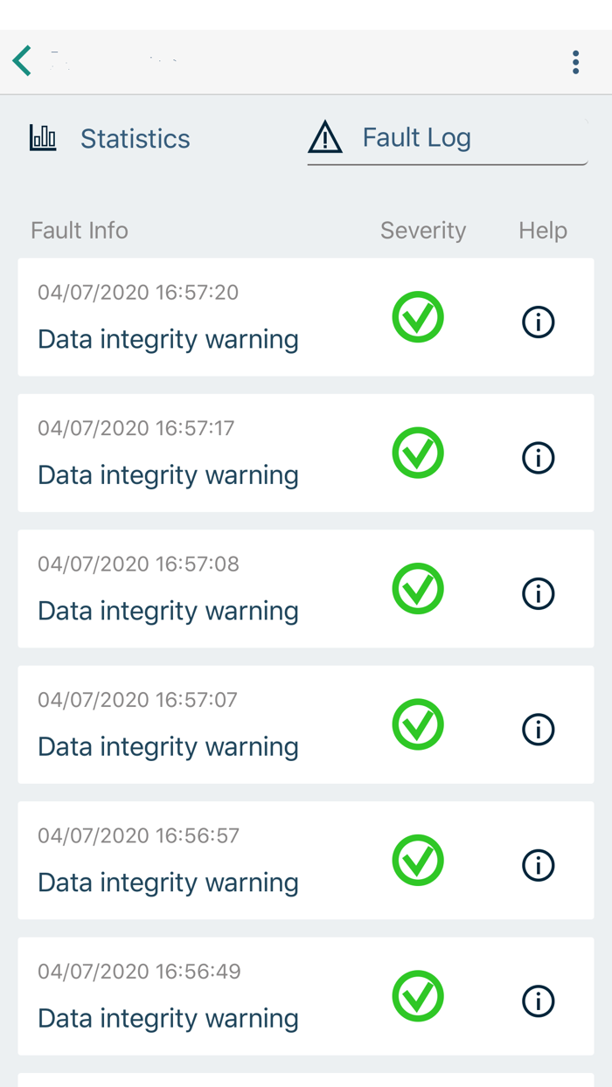Open help info for 16:57:20 fault
Screen dimensions: 612x1087
click(x=539, y=322)
